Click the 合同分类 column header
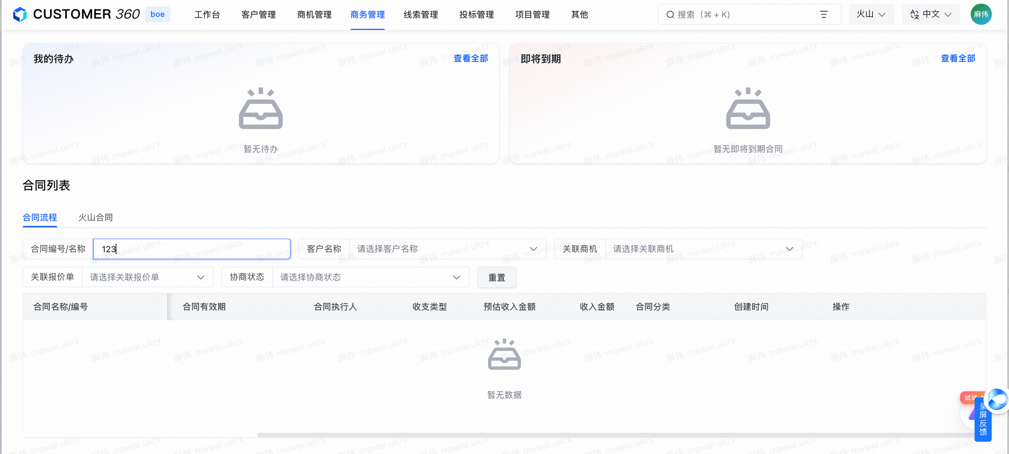 pyautogui.click(x=653, y=307)
